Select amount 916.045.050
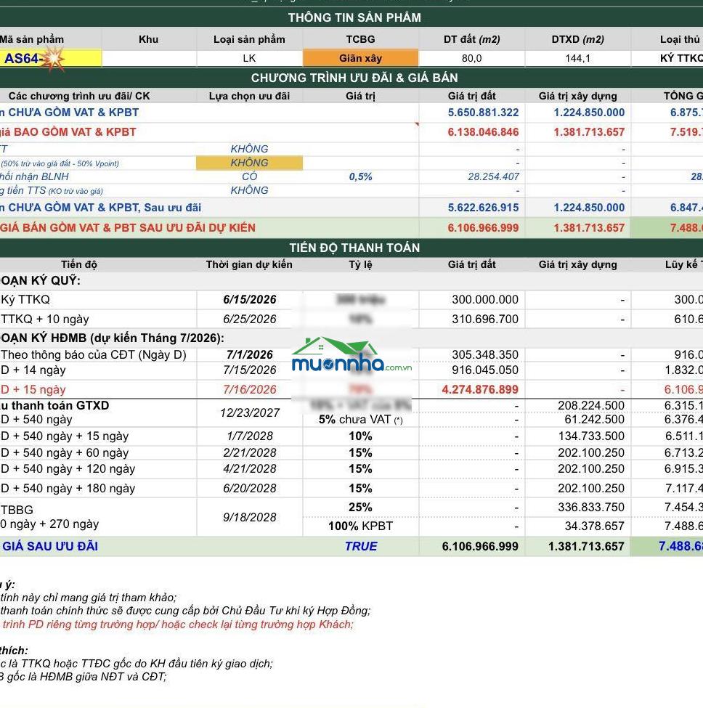 (x=485, y=370)
